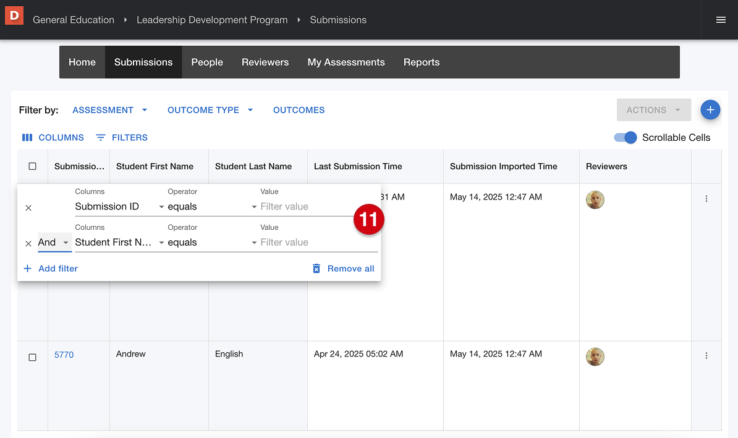
Task: Click the Outcomes filter button
Action: pyautogui.click(x=299, y=110)
